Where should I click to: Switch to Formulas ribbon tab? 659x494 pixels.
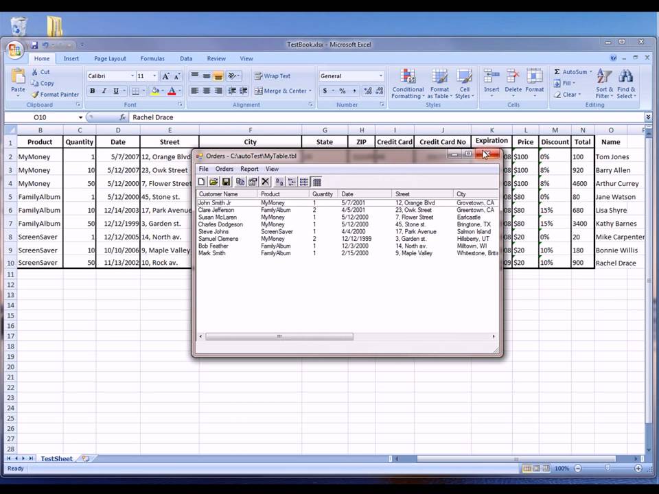152,58
